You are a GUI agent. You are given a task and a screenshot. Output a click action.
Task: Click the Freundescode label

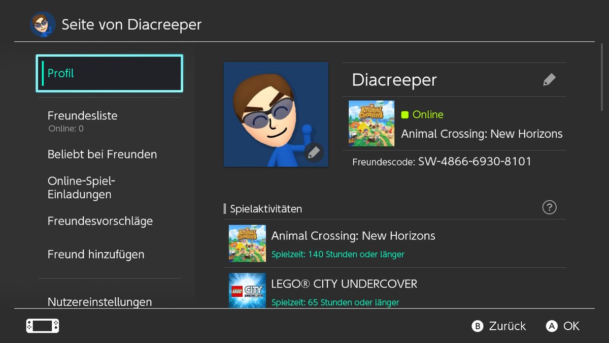coord(384,163)
